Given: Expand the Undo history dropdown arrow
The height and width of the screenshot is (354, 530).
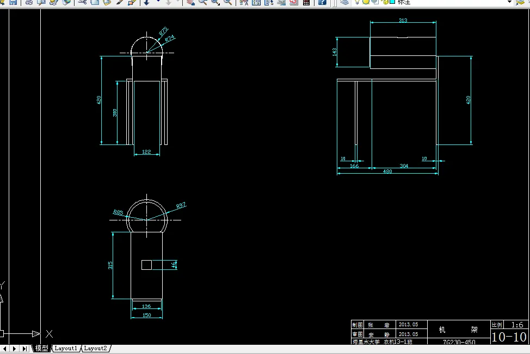Looking at the screenshot, I should click(x=158, y=1).
